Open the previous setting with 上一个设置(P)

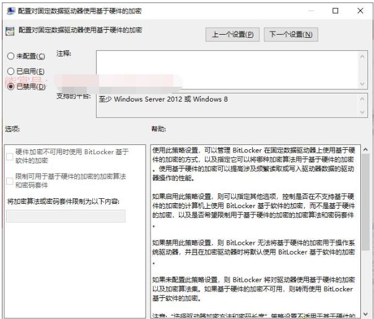[x=233, y=35]
